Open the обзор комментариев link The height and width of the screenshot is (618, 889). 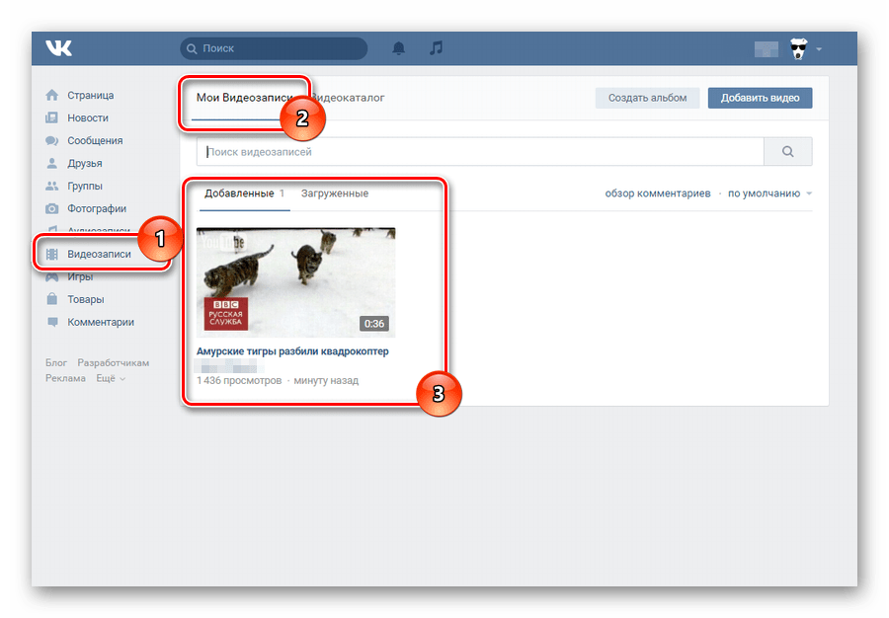point(658,193)
